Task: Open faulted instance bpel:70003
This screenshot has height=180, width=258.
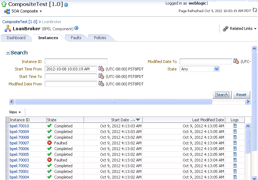Action: pyautogui.click(x=19, y=160)
